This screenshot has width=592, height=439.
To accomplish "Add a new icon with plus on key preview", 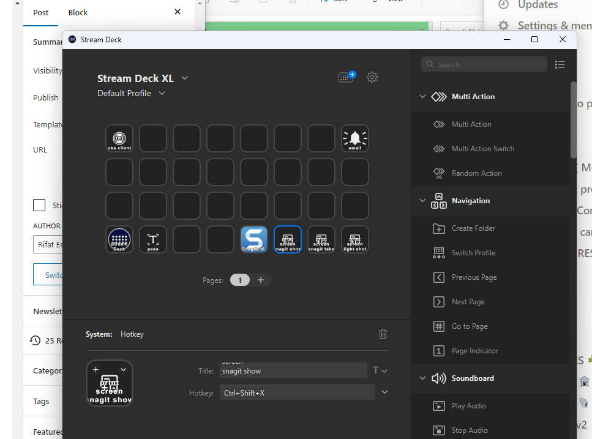I will [96, 370].
